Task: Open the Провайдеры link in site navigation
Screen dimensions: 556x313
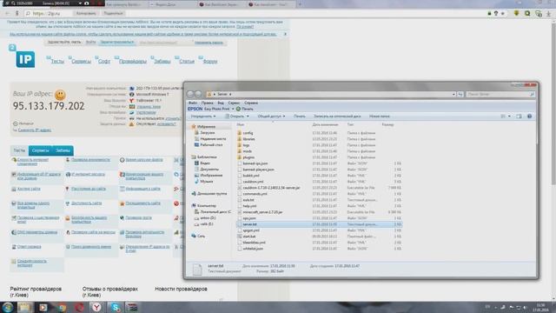Action: click(x=133, y=62)
